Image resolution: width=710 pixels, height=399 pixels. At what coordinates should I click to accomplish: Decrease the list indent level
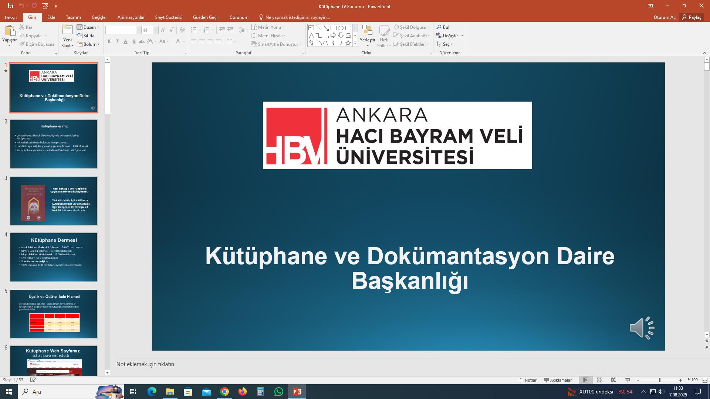[x=222, y=30]
